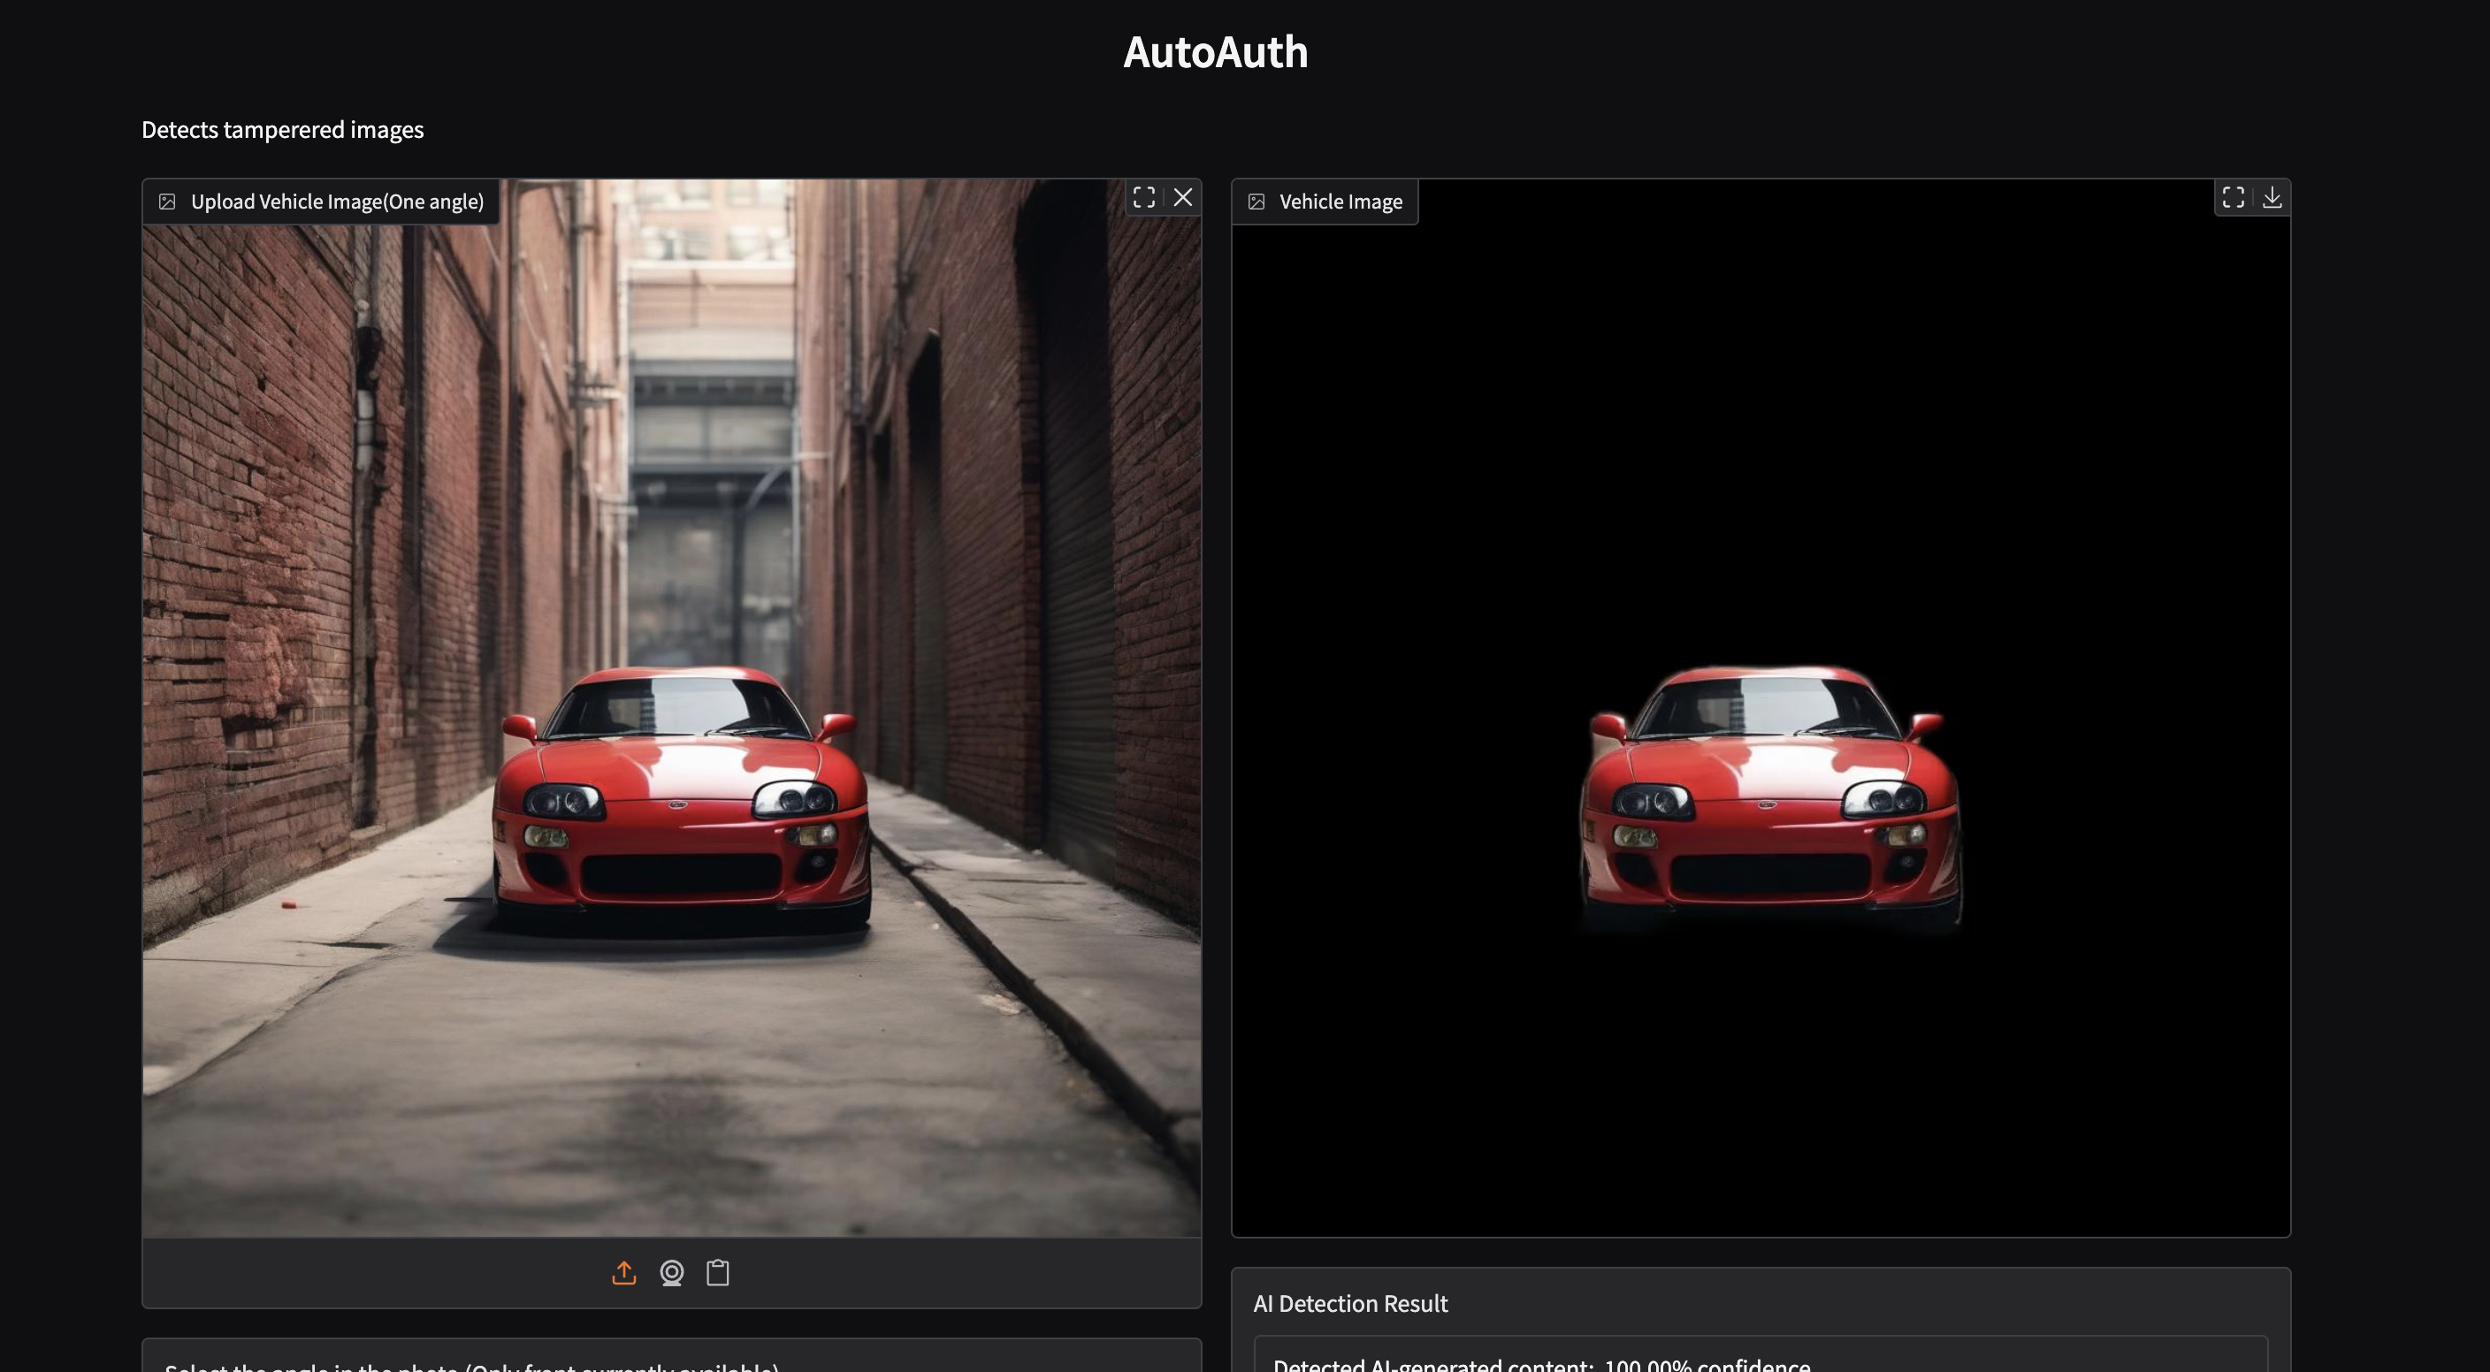
Task: Click the AI Detection Result textbox
Action: (1760, 1361)
